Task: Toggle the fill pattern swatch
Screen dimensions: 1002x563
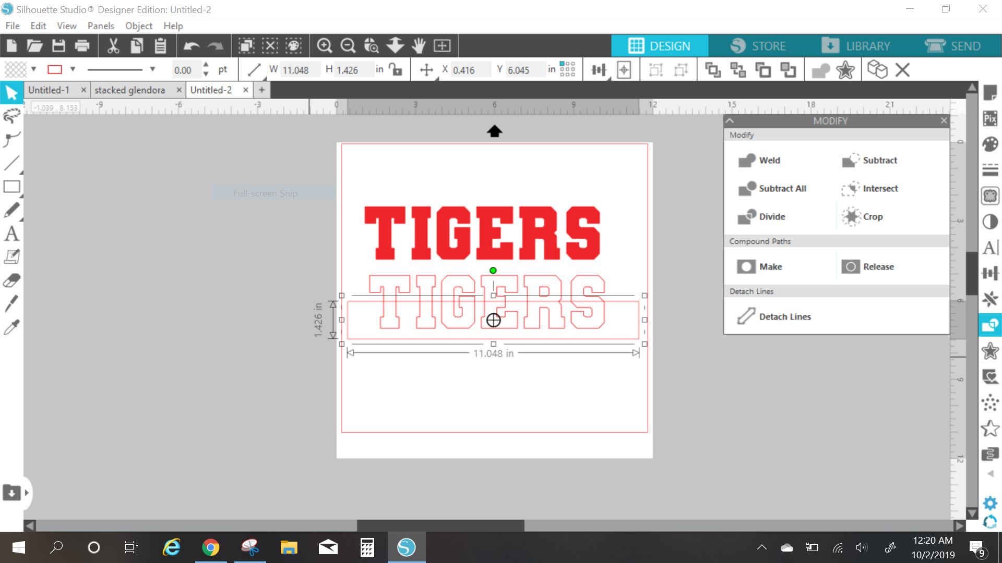Action: point(16,69)
